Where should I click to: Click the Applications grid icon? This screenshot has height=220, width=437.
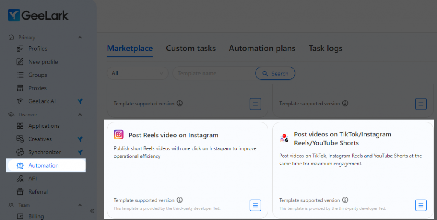[x=20, y=126]
